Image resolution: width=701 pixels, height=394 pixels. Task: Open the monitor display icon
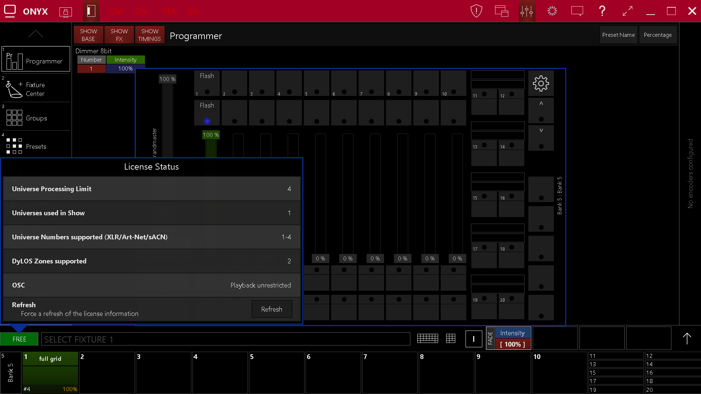point(577,11)
